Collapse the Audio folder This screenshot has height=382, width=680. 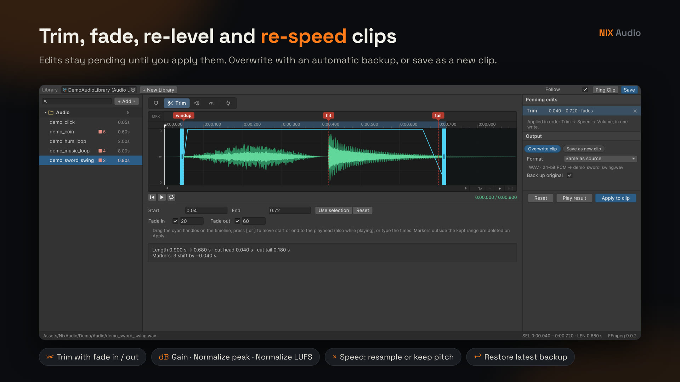click(x=46, y=112)
